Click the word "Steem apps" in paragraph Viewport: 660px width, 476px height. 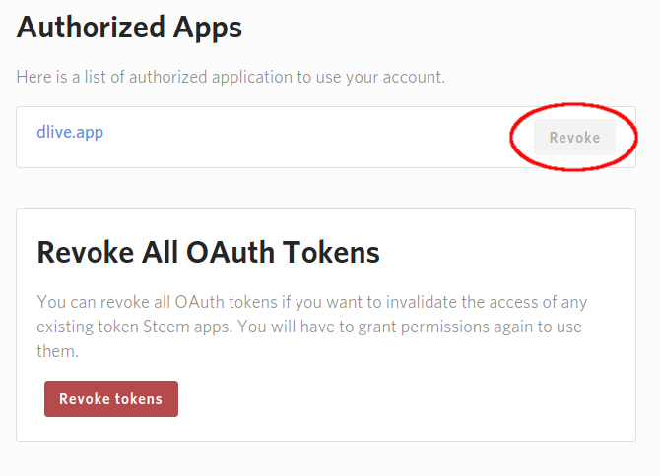[x=187, y=327]
